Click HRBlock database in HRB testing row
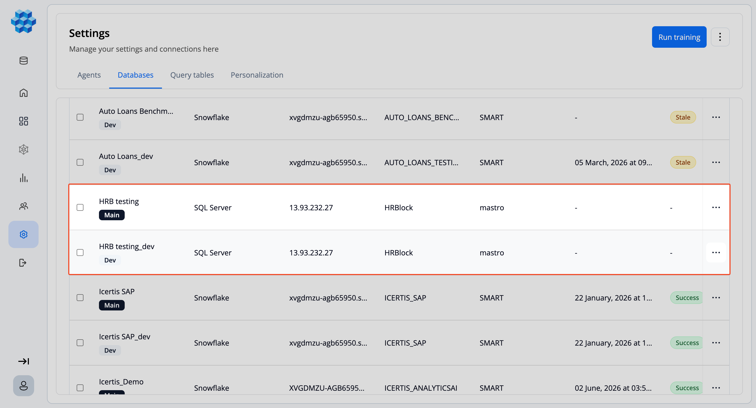756x408 pixels. point(398,207)
